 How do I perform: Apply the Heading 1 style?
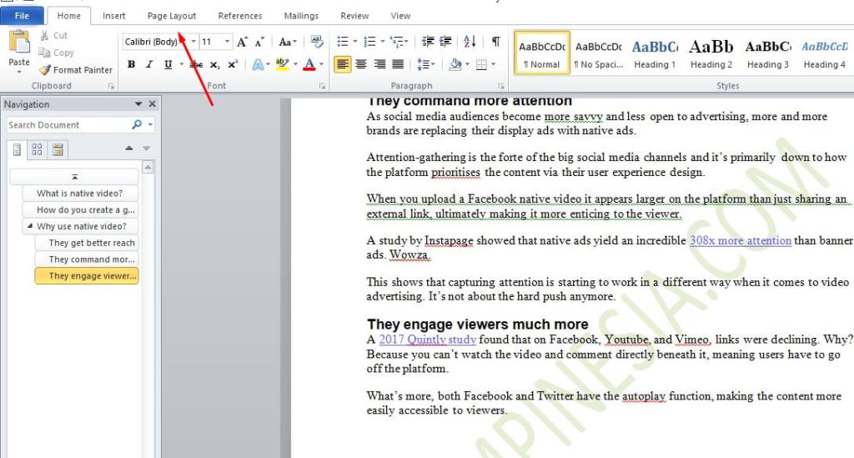tap(655, 53)
